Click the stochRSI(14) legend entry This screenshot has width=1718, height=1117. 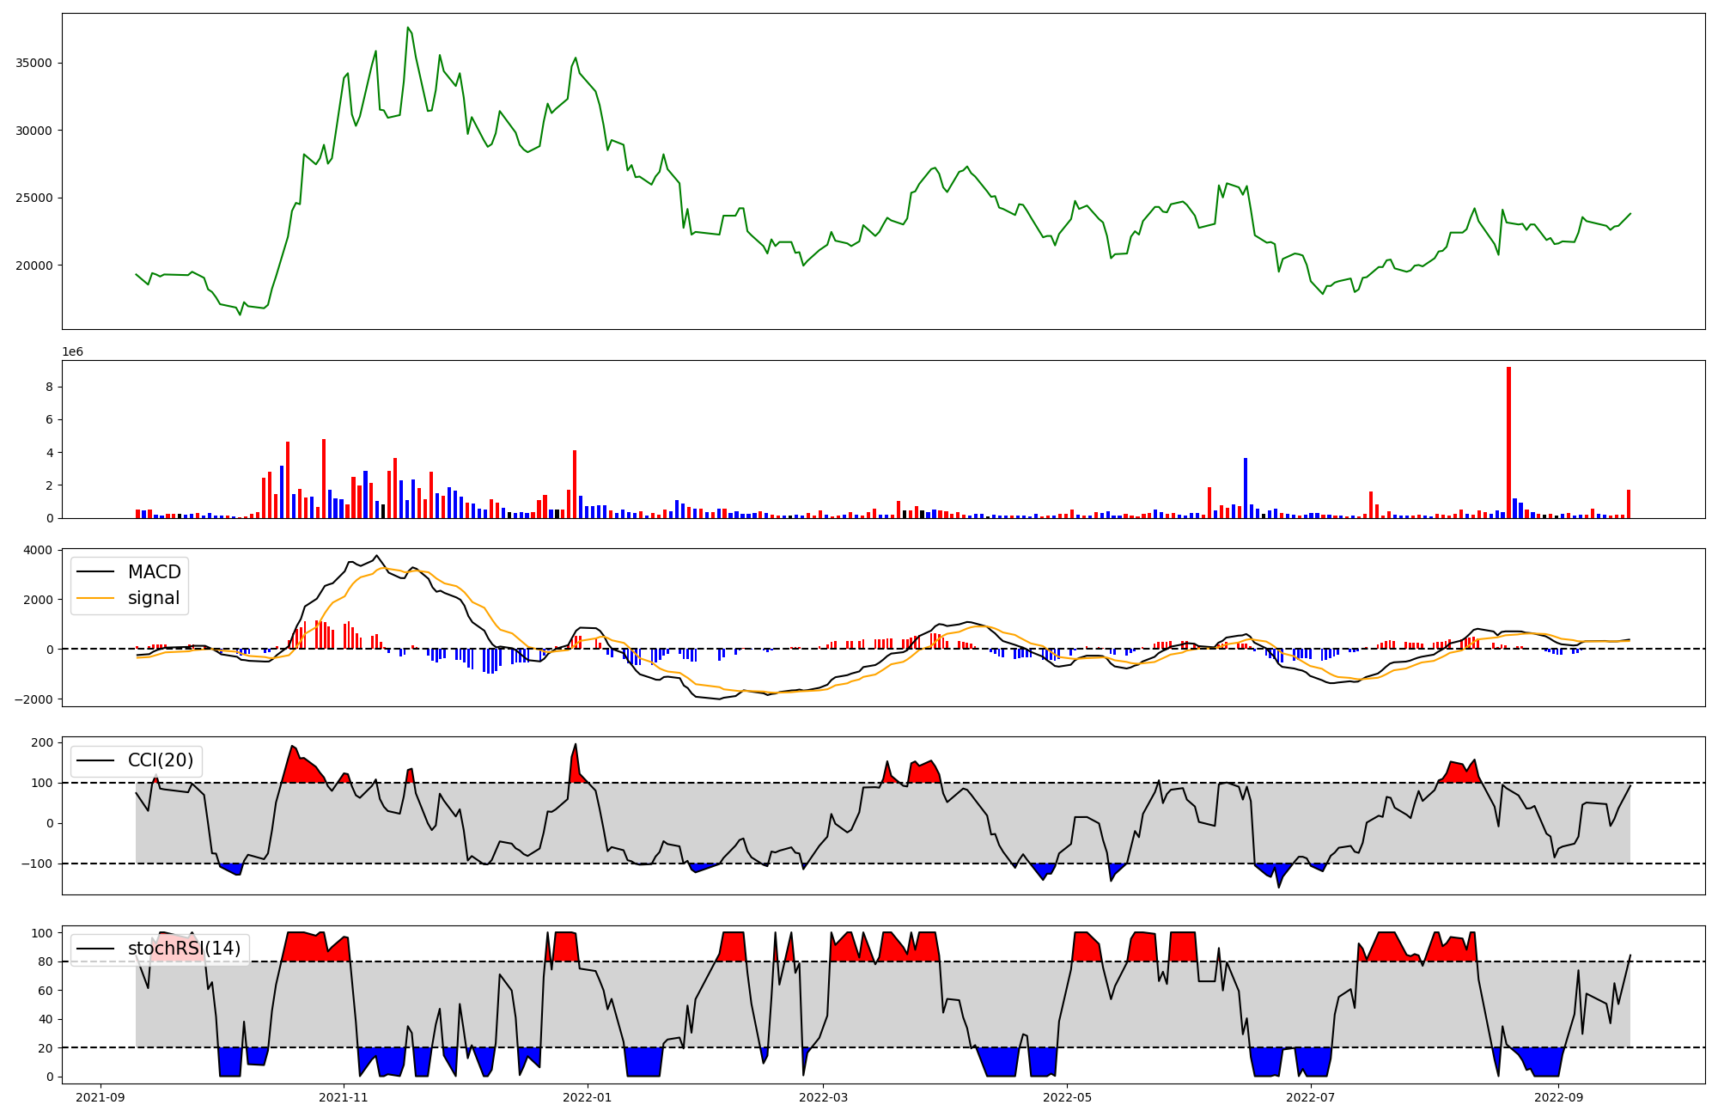(x=184, y=949)
